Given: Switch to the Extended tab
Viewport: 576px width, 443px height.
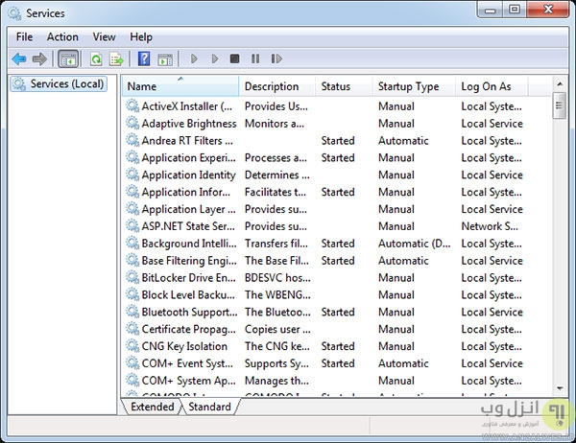Looking at the screenshot, I should click(x=152, y=407).
